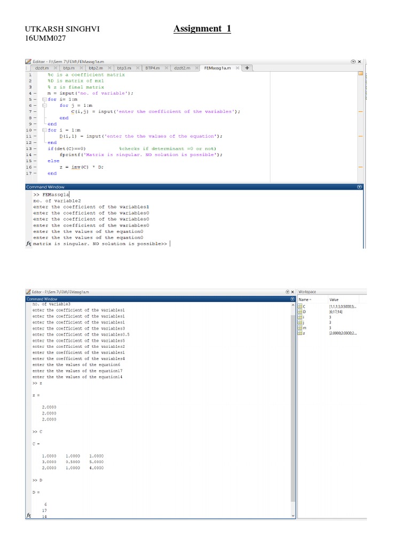Collapse the 'for i= 1:m' loop on line 5

45,99
